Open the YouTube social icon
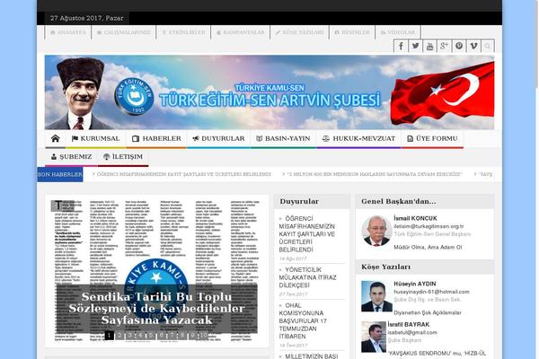This screenshot has height=359, width=539. tap(429, 46)
